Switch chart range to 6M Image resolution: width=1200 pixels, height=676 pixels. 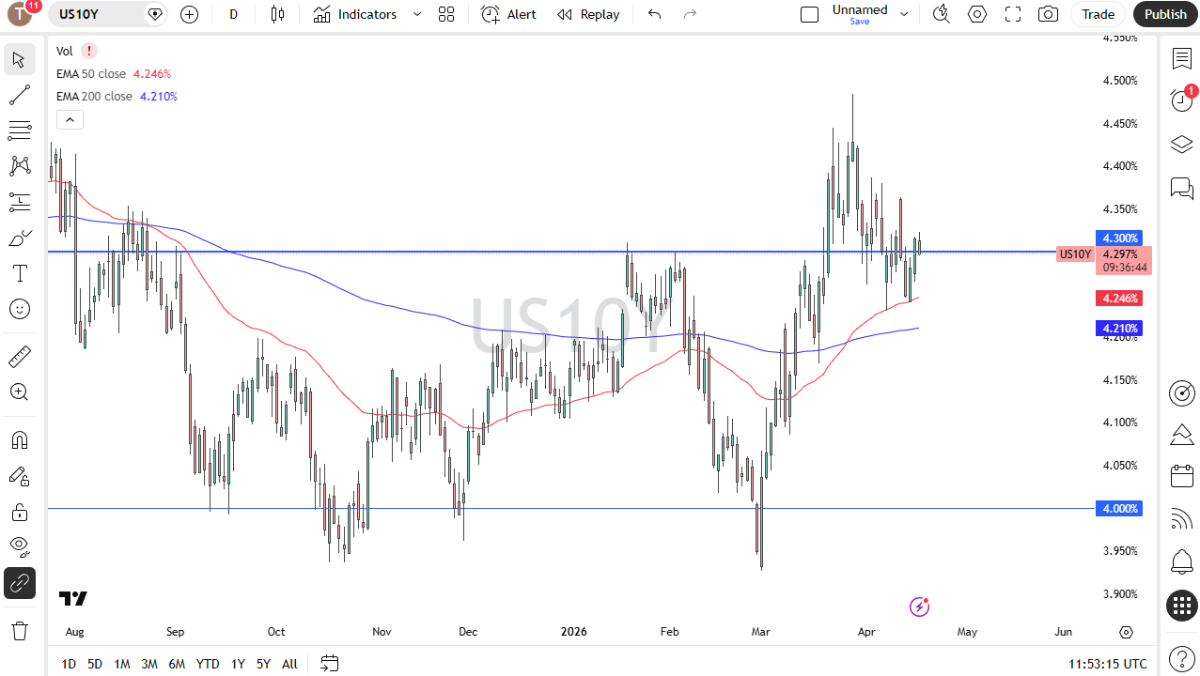(x=177, y=664)
